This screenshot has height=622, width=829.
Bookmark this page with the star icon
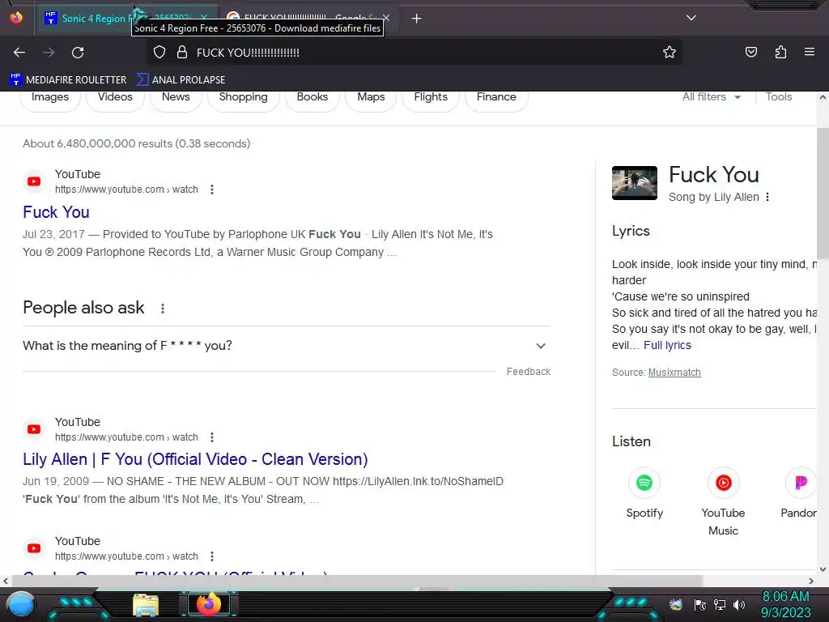(670, 52)
